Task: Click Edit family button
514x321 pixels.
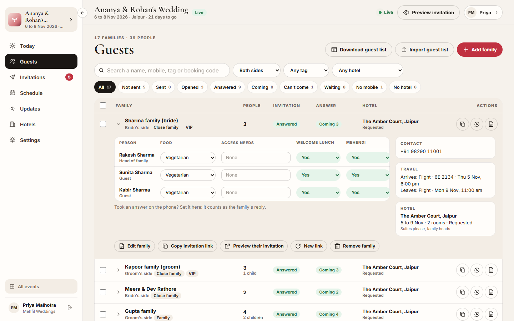Action: 135,246
